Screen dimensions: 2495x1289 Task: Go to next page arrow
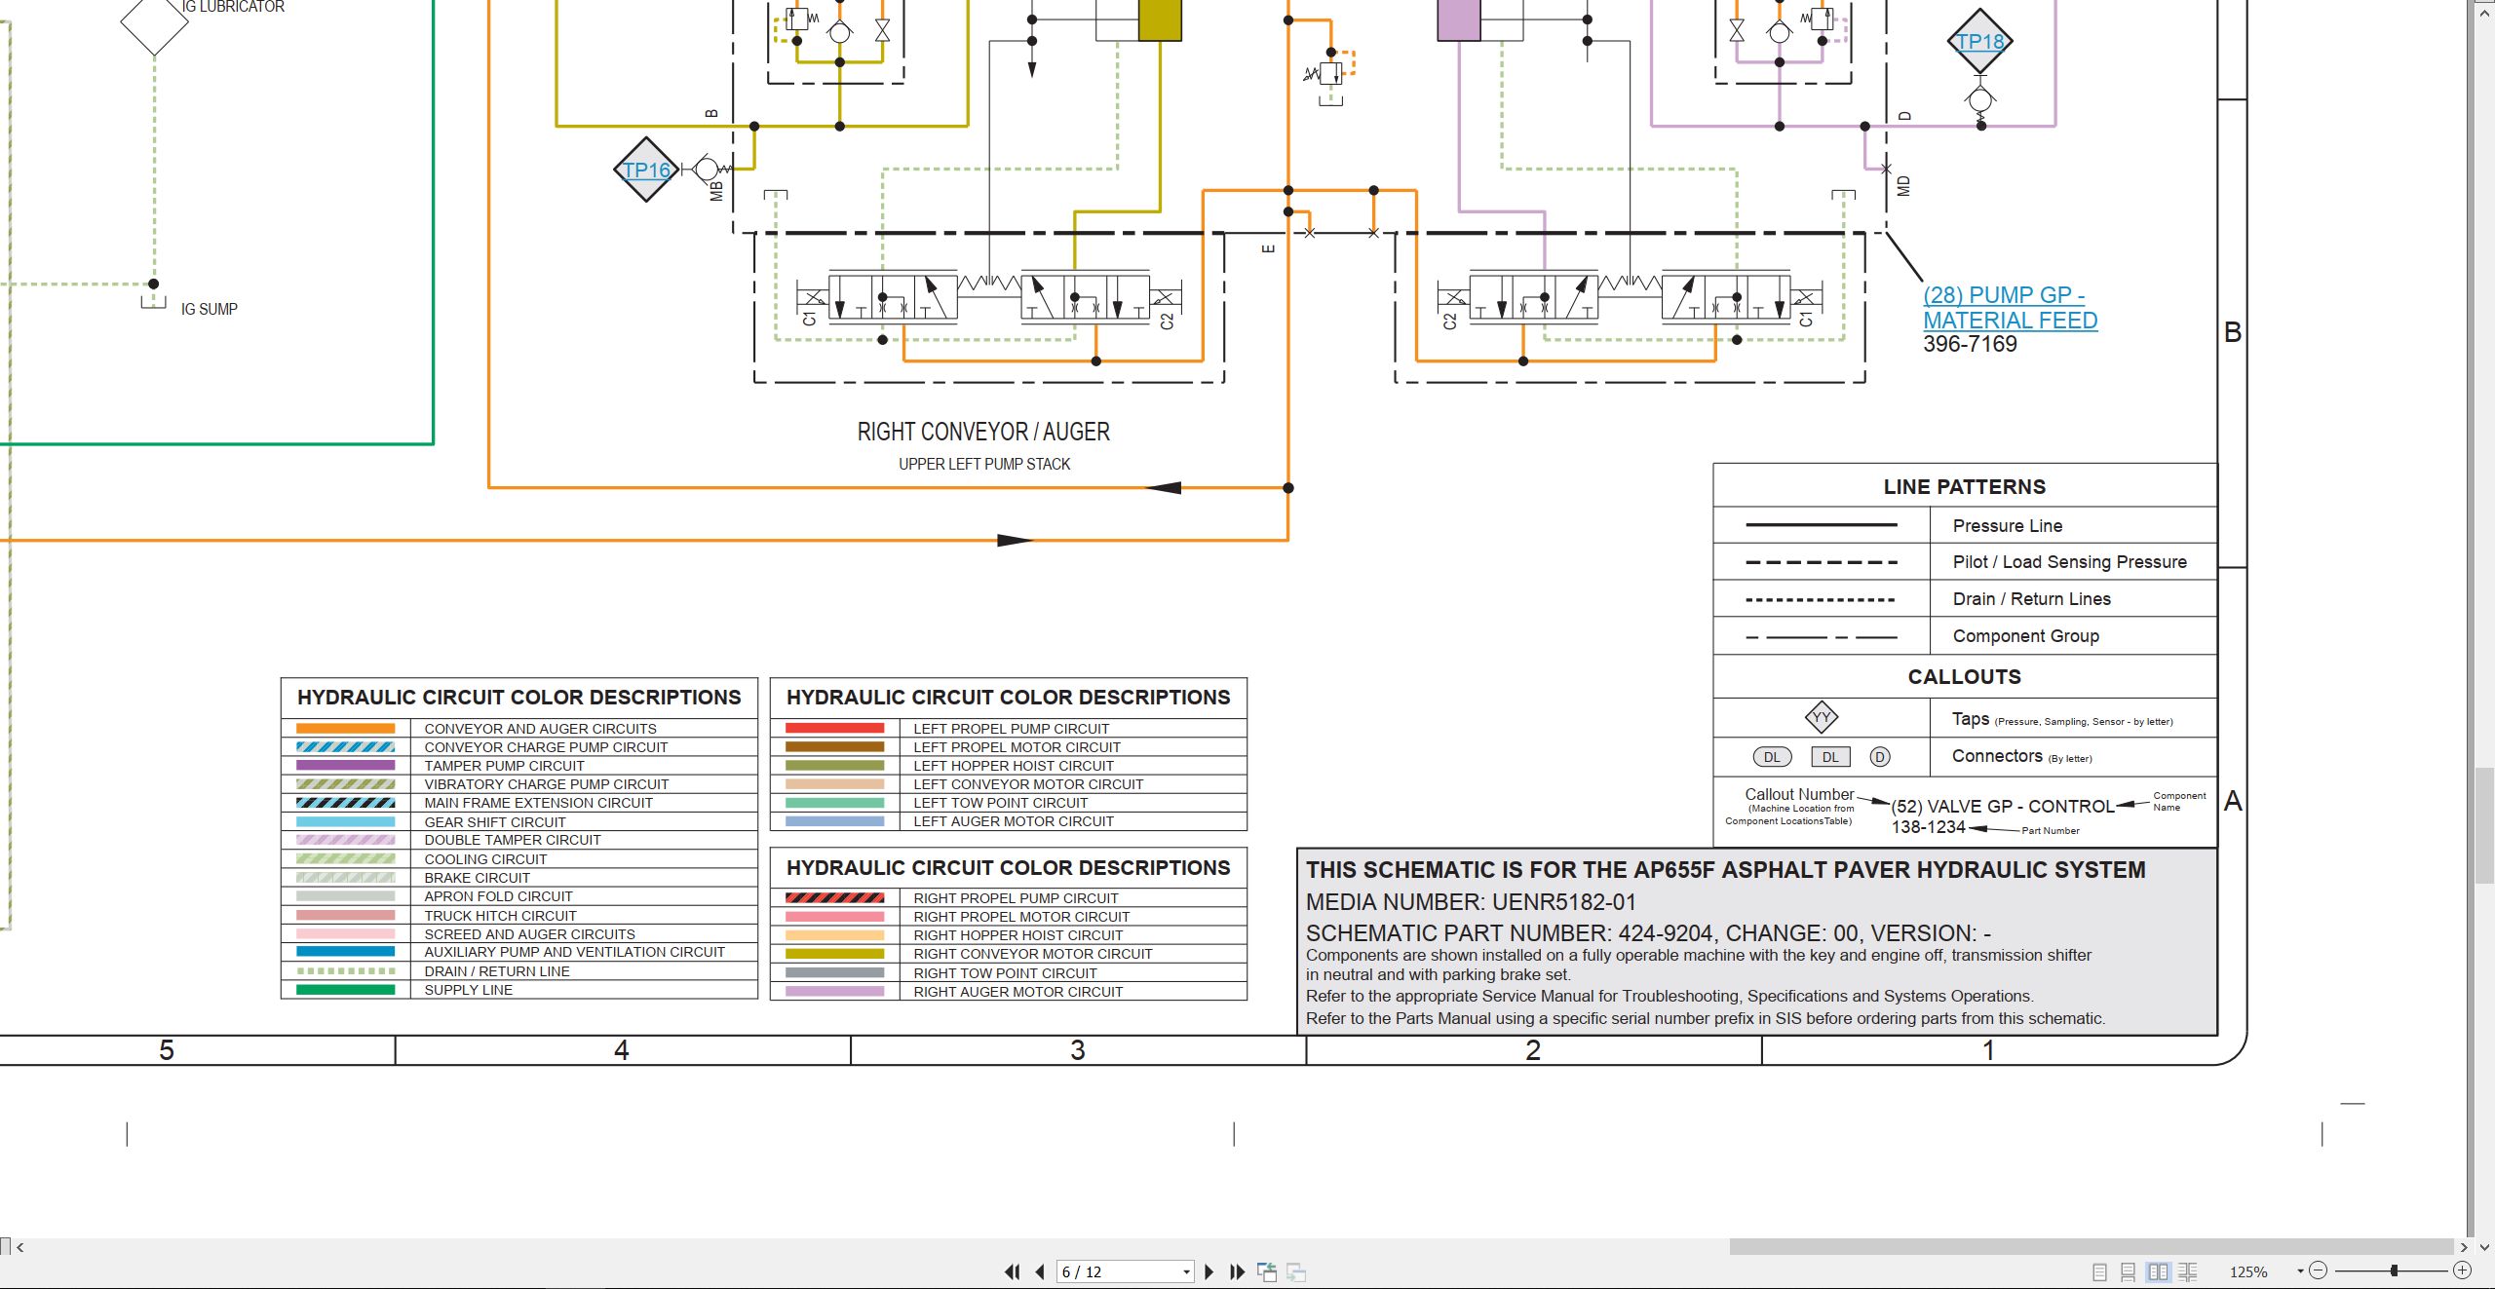(1209, 1271)
